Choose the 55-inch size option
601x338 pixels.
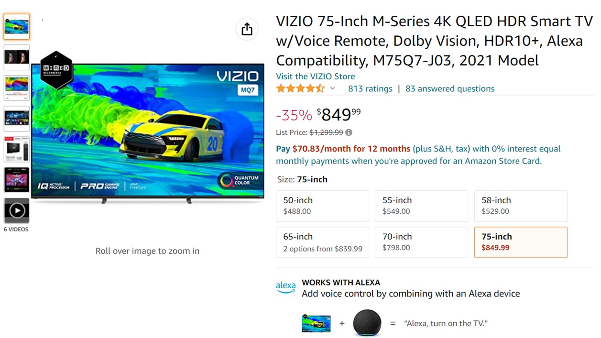click(421, 206)
